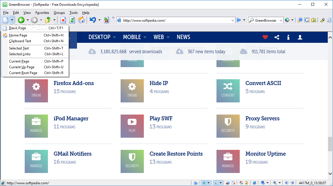Open the Groups menu
333x186 pixels.
[59, 13]
